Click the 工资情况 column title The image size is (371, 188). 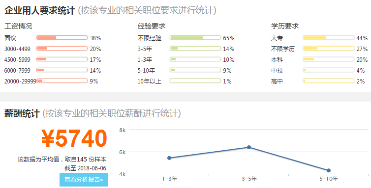click(18, 26)
